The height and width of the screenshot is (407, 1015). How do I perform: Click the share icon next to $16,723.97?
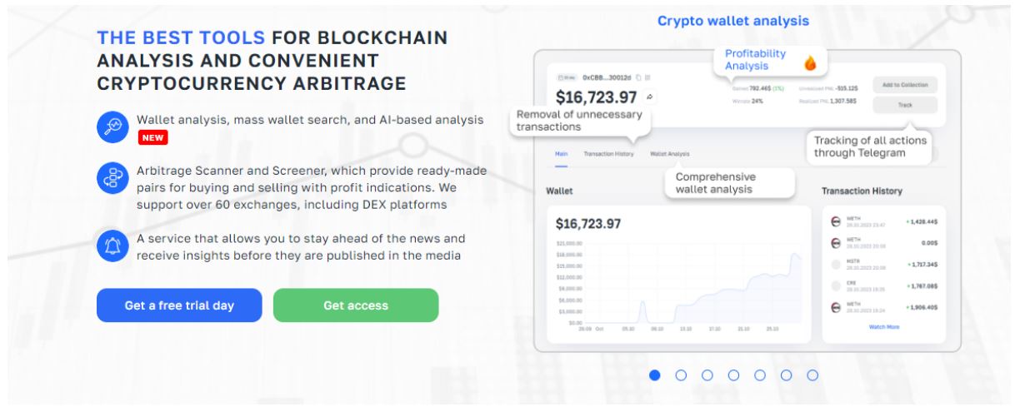coord(649,97)
